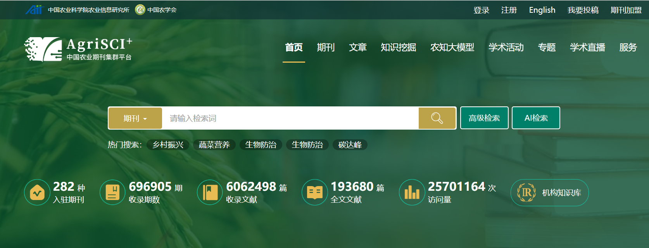Open the 期刊 search type dropdown
The width and height of the screenshot is (649, 248).
click(x=135, y=118)
